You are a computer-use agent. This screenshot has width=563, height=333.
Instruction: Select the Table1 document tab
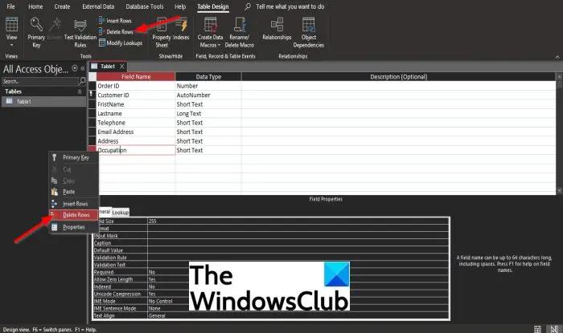(107, 67)
